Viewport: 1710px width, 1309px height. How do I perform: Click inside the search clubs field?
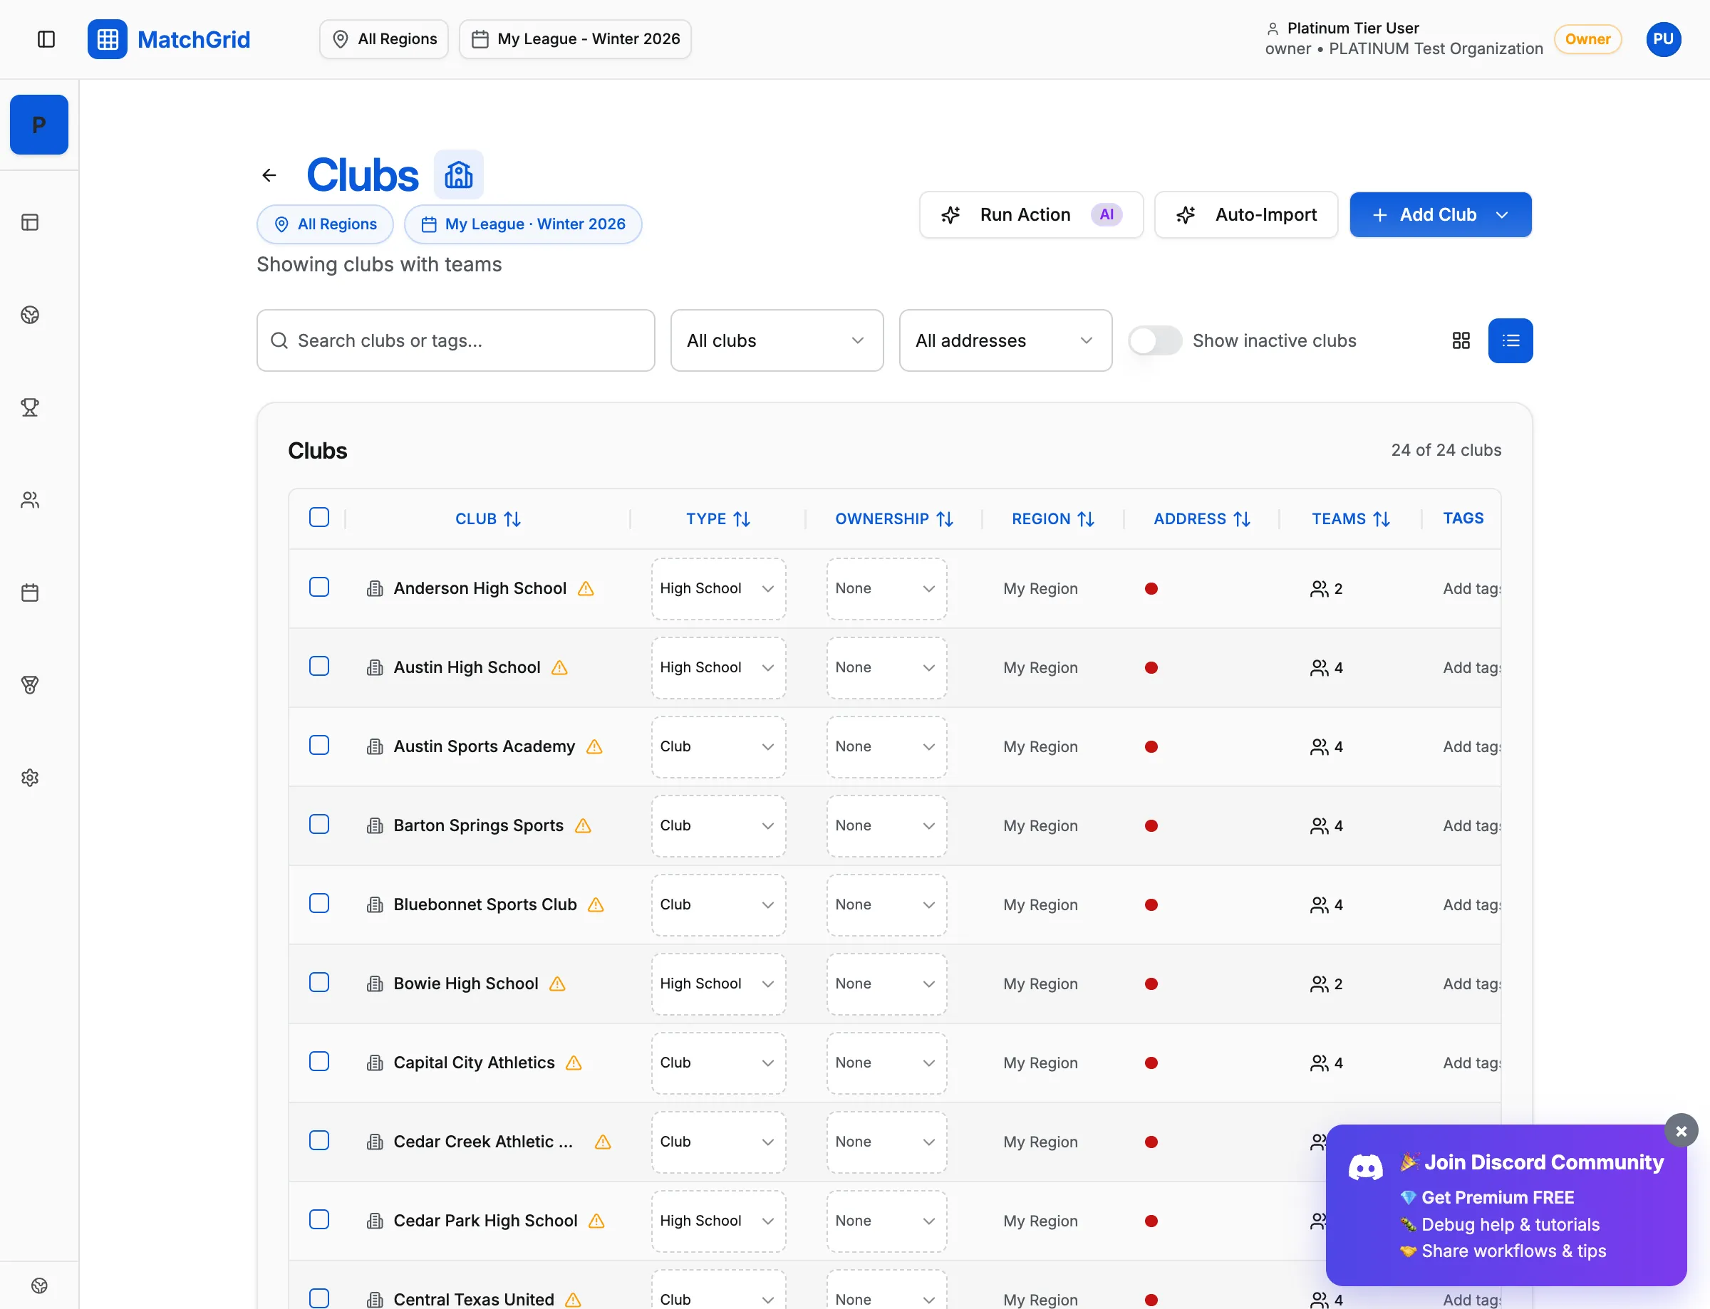(x=455, y=340)
